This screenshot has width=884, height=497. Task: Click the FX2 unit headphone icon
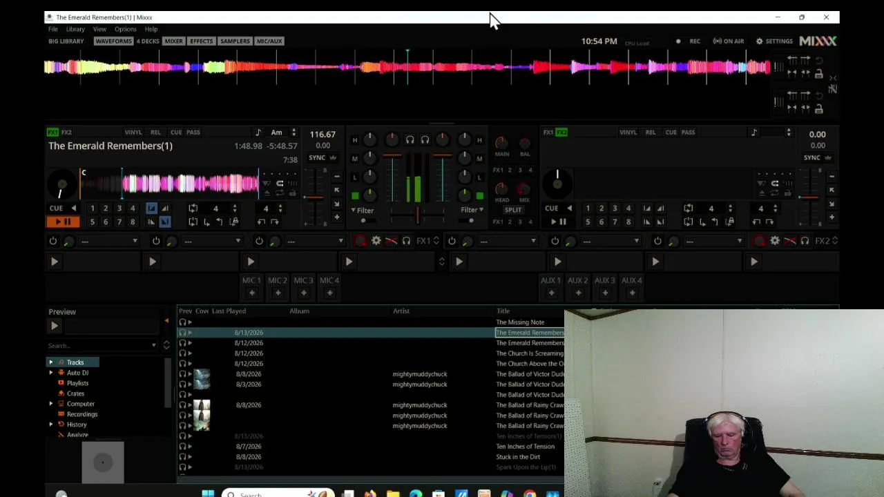pyautogui.click(x=805, y=241)
